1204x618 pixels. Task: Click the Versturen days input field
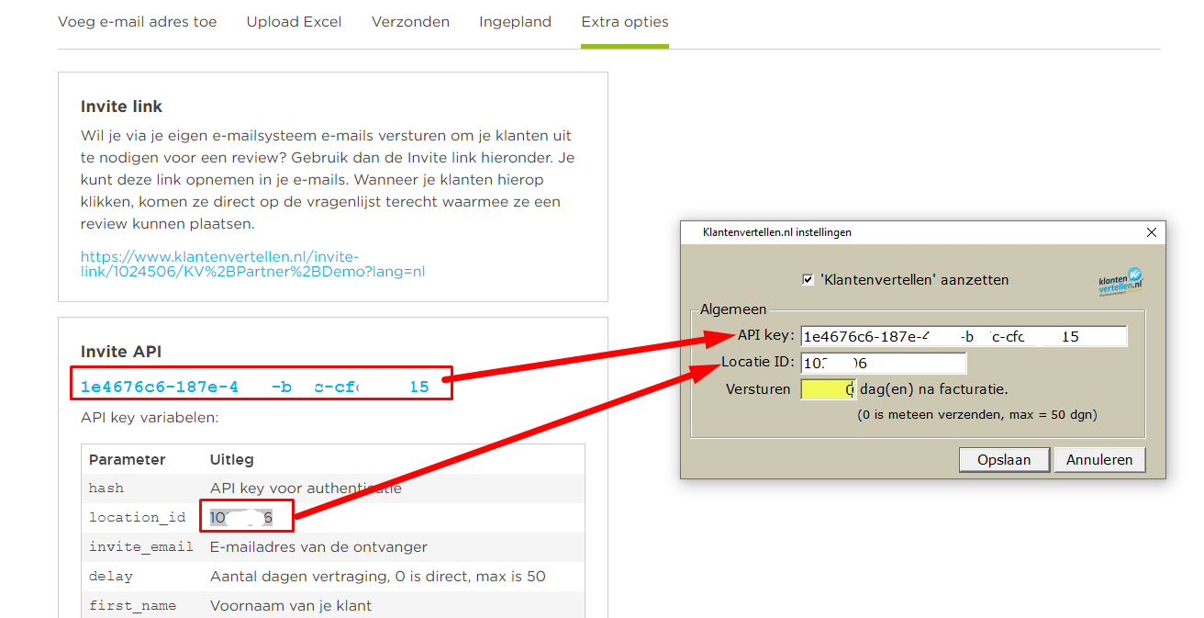click(x=828, y=389)
